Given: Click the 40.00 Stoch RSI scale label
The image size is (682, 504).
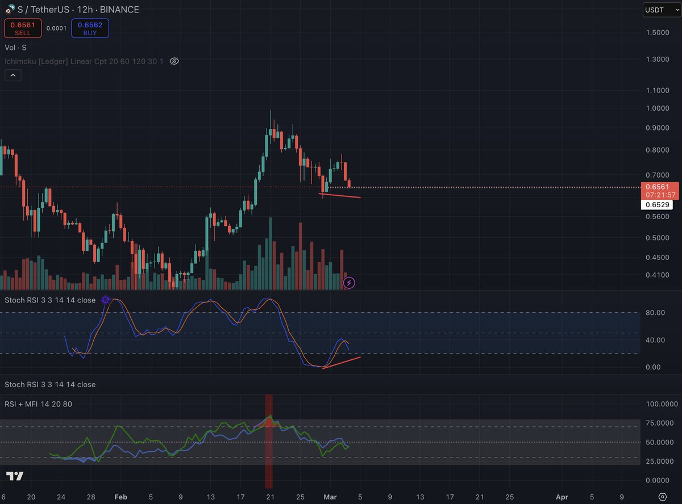Looking at the screenshot, I should 654,340.
